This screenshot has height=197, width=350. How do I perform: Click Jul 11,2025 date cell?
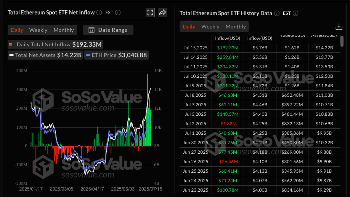(196, 67)
